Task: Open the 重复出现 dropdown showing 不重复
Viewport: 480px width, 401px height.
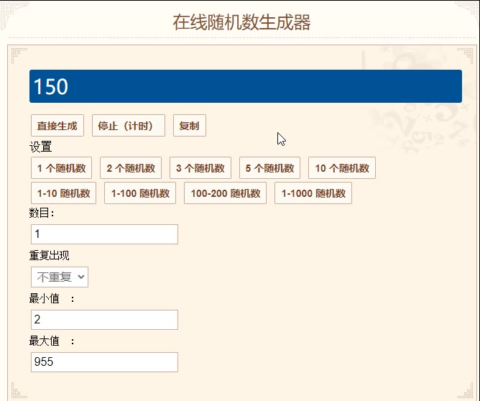Action: [60, 277]
